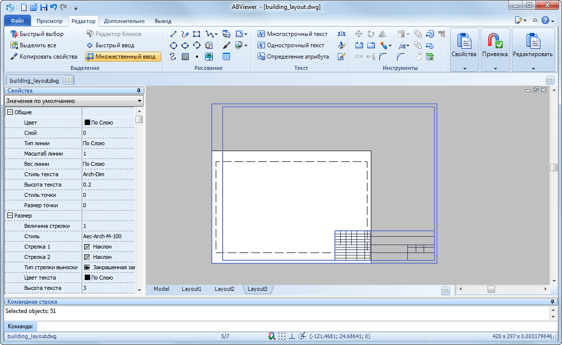
Task: Toggle snap magnet in the status bar
Action: [271, 336]
